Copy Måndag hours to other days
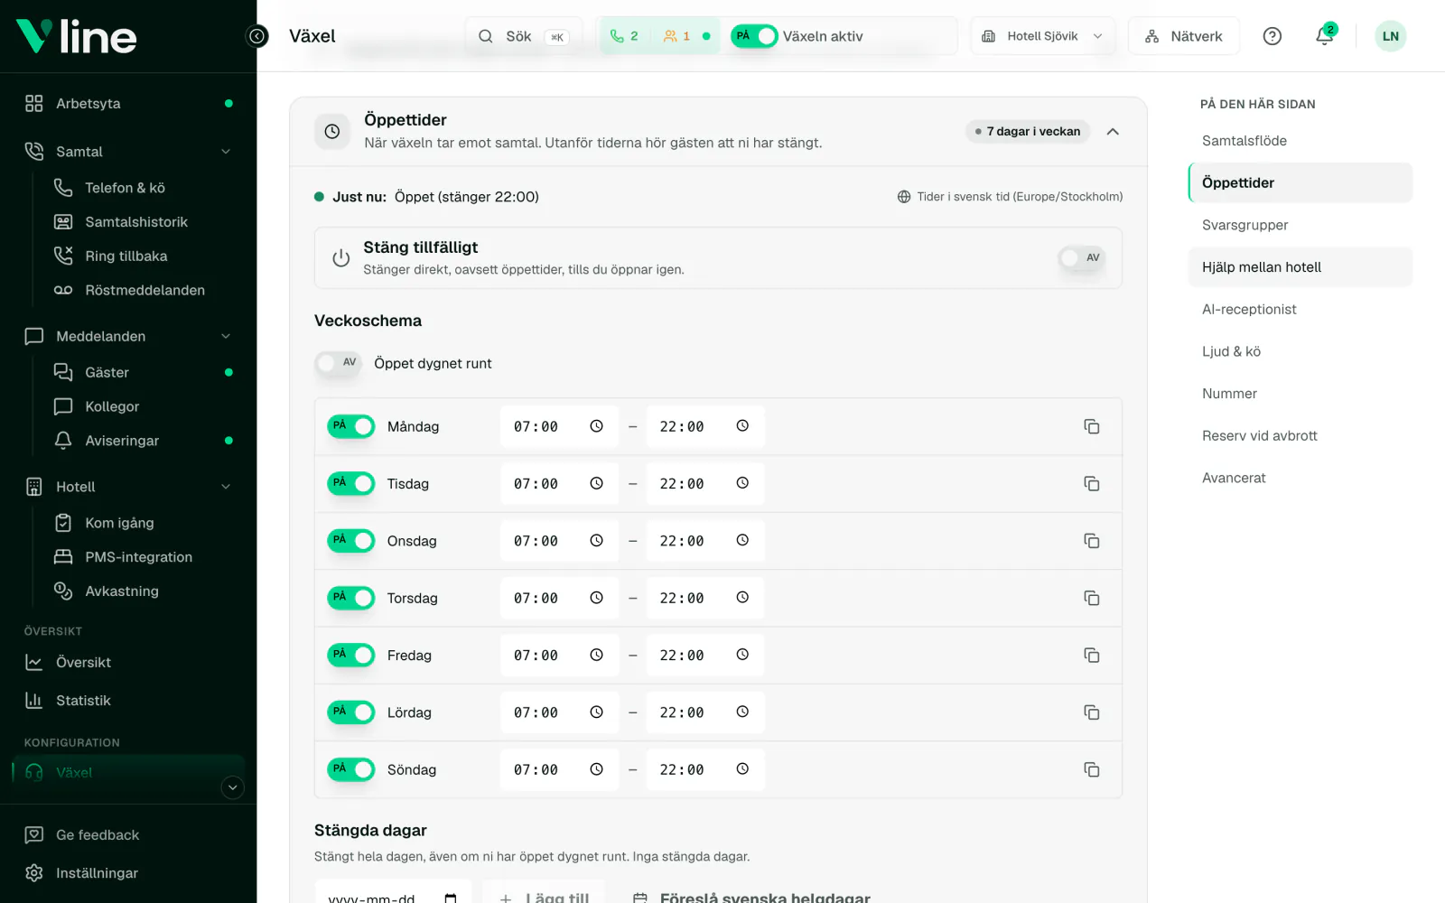This screenshot has width=1445, height=903. 1091,426
